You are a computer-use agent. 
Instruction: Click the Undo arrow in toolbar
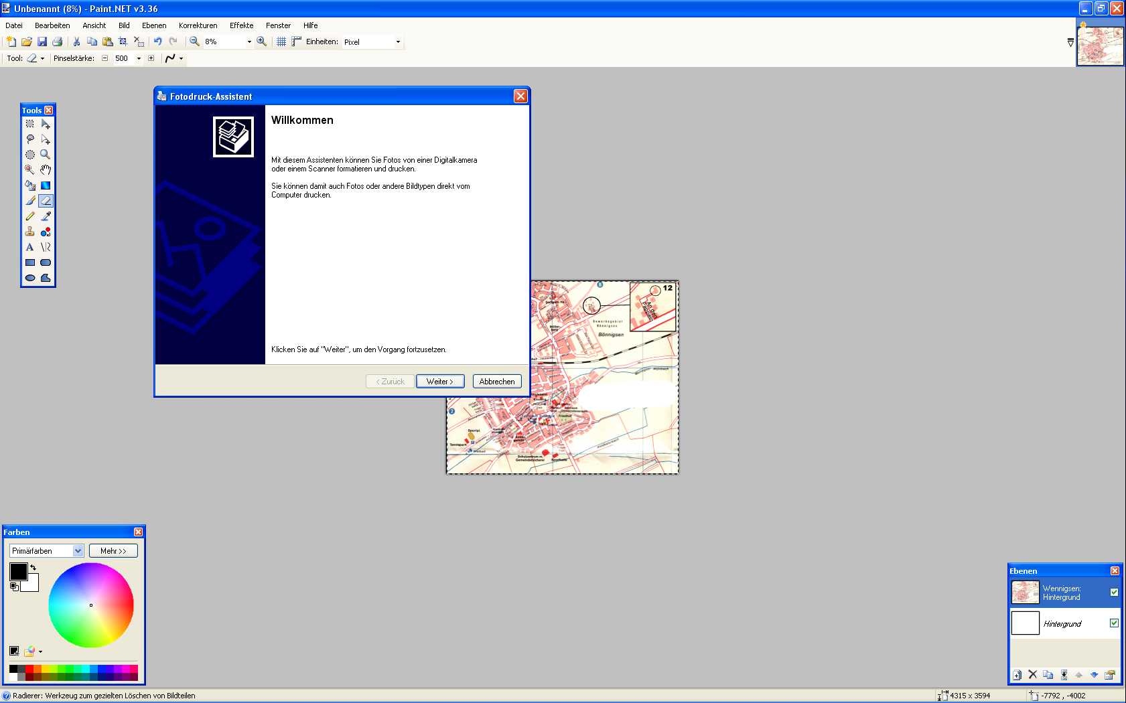click(x=158, y=42)
